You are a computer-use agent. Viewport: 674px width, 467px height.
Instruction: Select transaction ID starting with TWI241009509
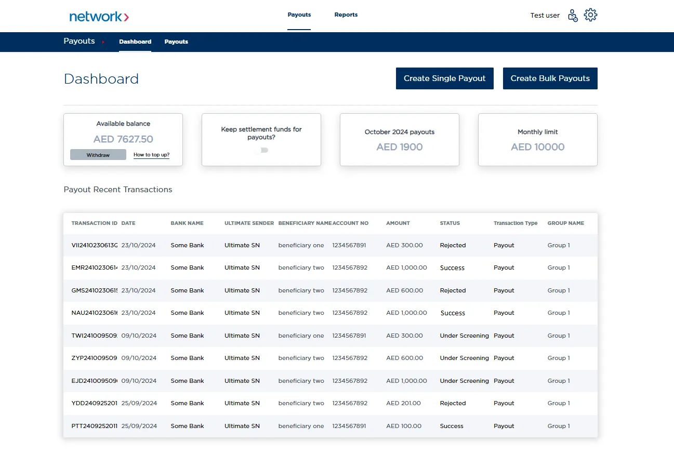[x=95, y=336]
